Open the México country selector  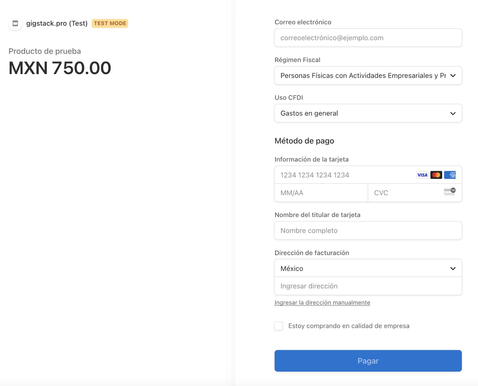tap(368, 268)
